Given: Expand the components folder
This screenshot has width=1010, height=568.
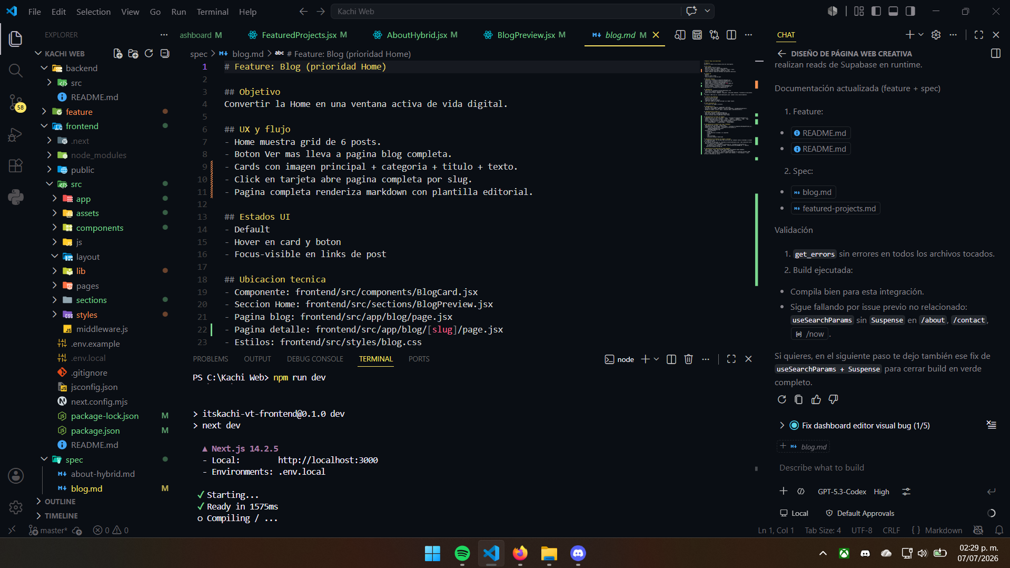Looking at the screenshot, I should point(100,228).
